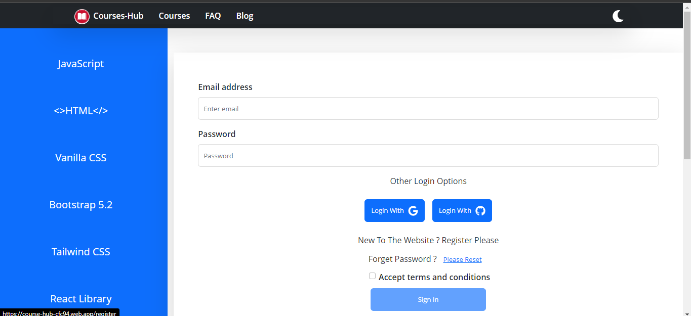Viewport: 691px width, 316px height.
Task: Focus the Password input field
Action: [x=428, y=156]
